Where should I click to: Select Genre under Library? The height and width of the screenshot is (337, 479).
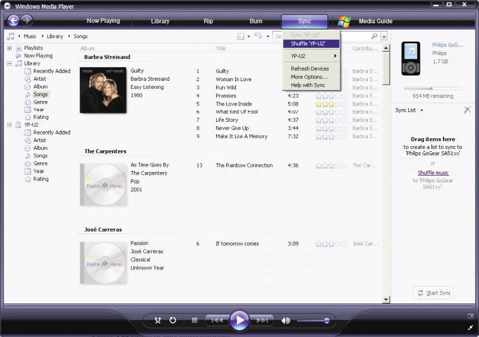coord(40,102)
